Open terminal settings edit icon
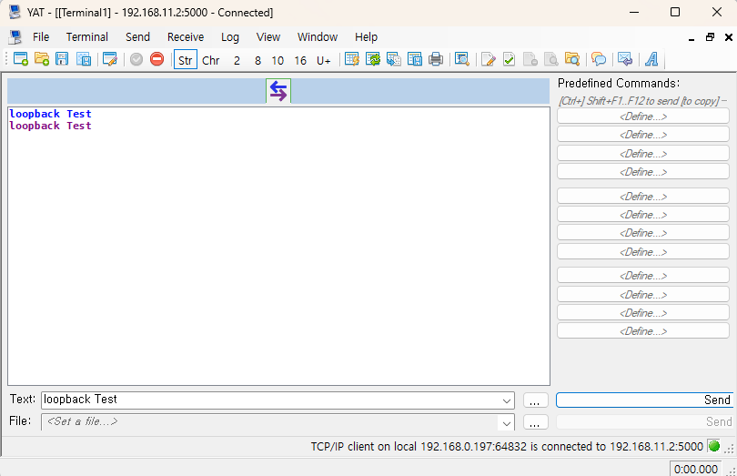 [110, 59]
